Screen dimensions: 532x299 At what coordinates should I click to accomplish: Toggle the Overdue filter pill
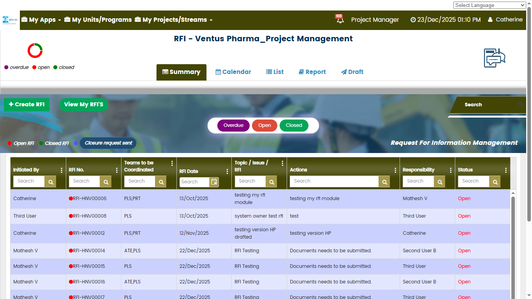[233, 125]
